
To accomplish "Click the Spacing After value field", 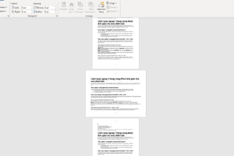I will pos(49,12).
